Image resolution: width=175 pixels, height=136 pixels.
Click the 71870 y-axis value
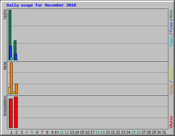click(x=5, y=14)
